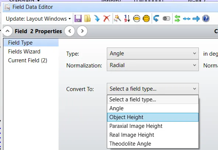Open the Normalization dropdown showing Radial

(x=153, y=65)
